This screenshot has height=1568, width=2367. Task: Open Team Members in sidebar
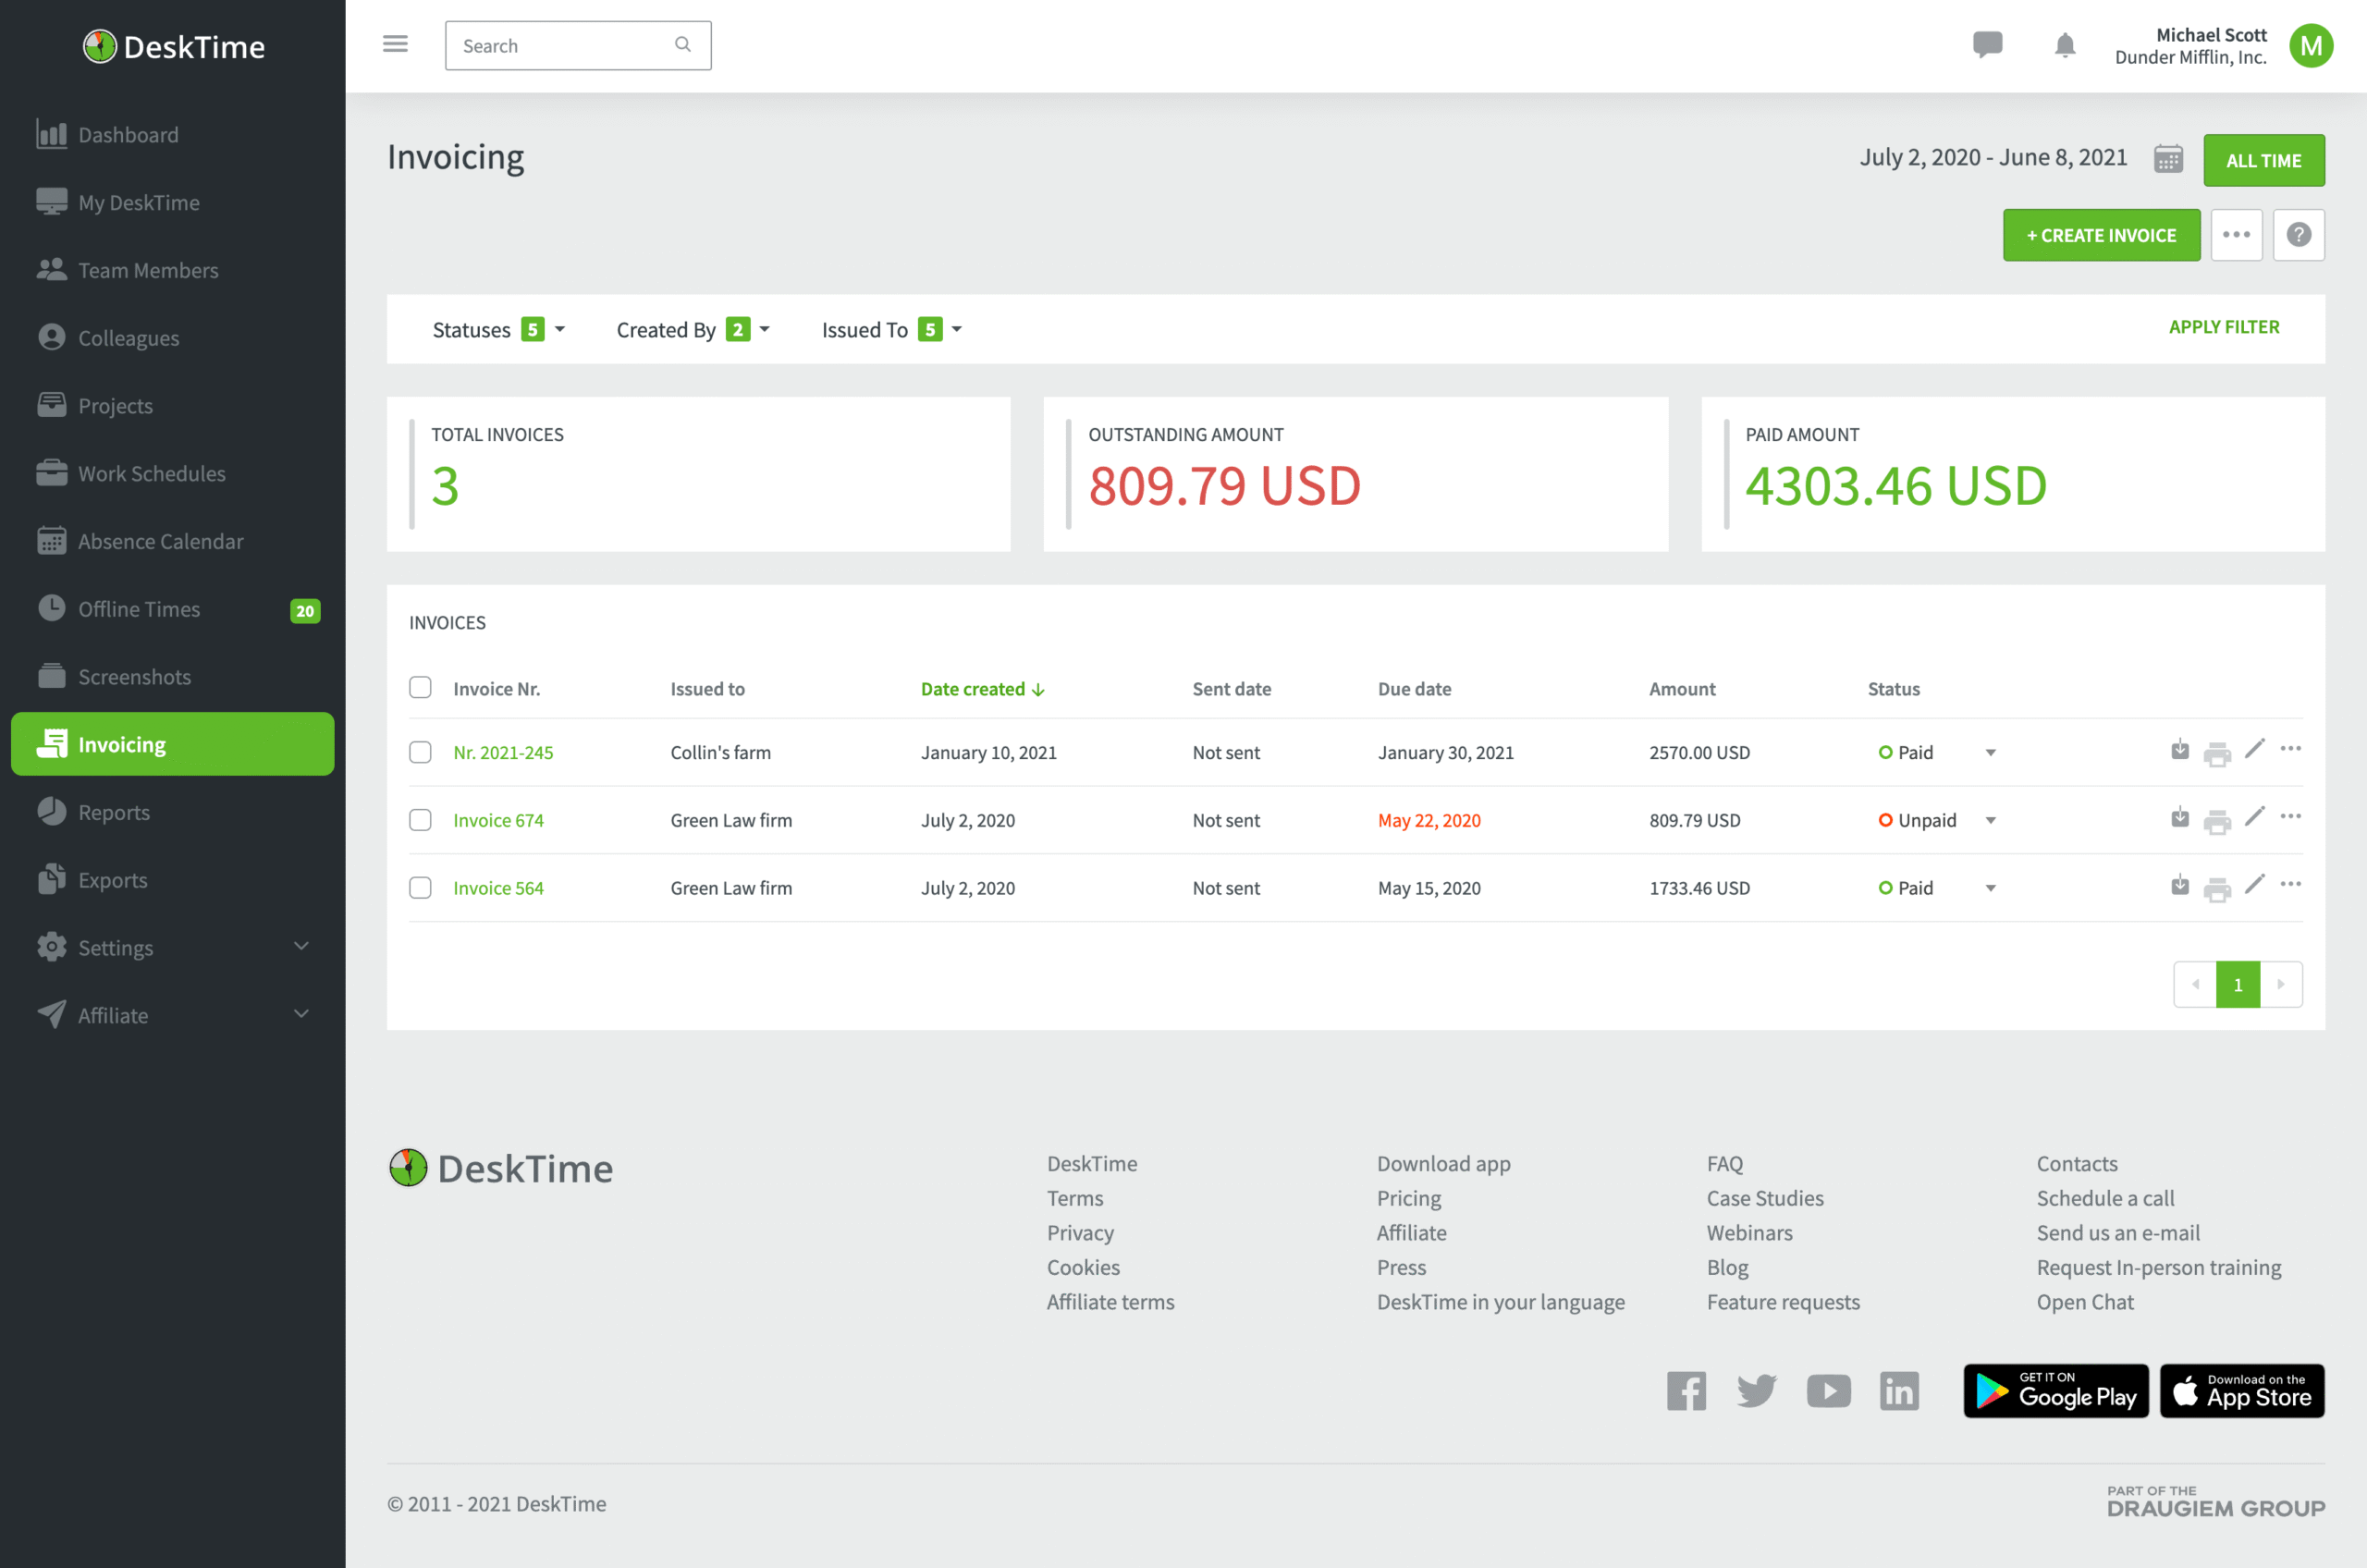173,270
